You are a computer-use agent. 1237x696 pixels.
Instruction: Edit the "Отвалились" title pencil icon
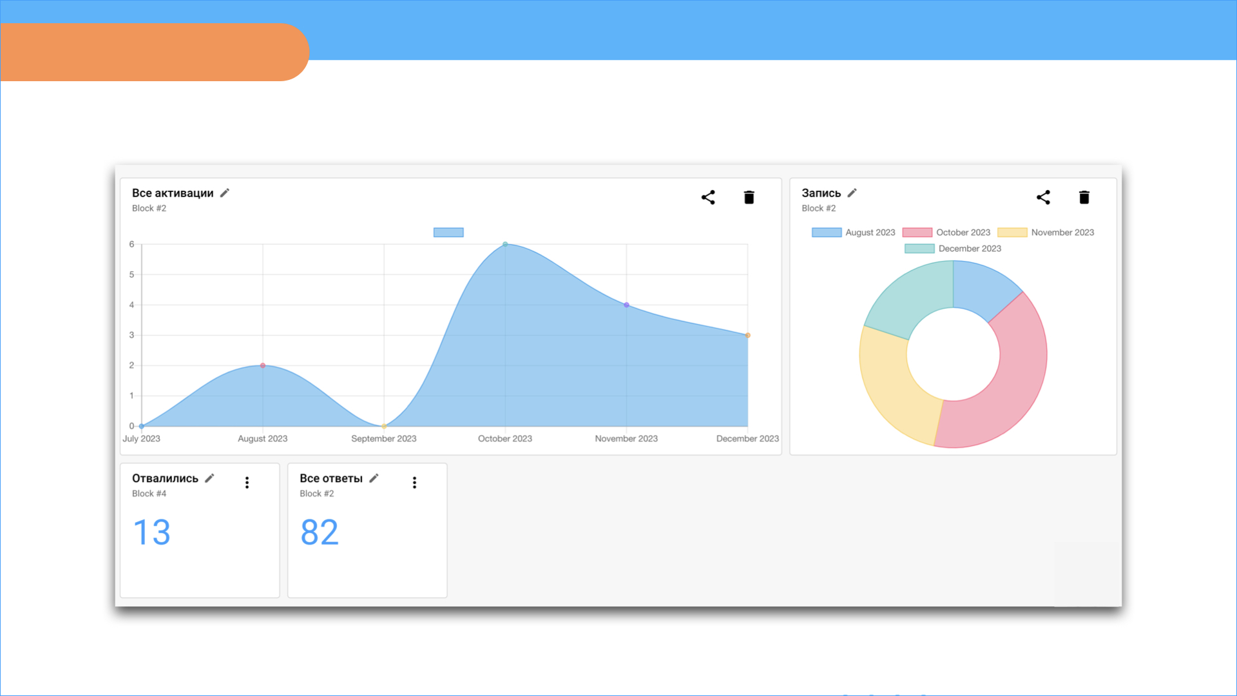tap(209, 478)
